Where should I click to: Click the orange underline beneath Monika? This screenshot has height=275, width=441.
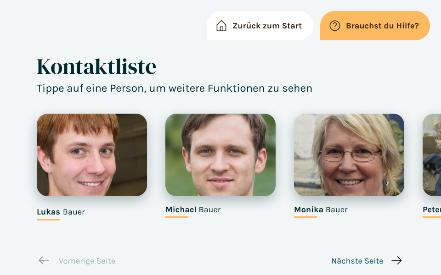click(305, 217)
